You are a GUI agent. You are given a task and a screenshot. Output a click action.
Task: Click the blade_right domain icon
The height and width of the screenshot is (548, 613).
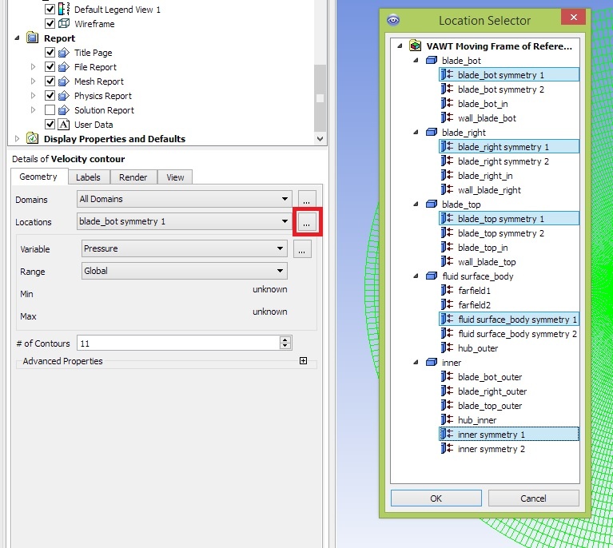432,132
